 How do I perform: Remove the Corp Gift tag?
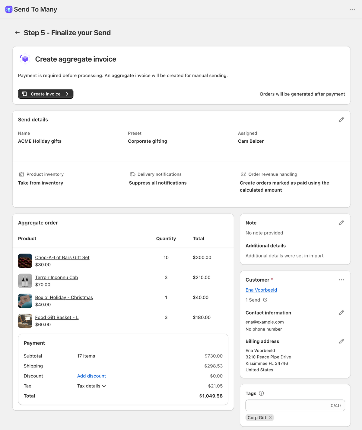click(x=270, y=418)
